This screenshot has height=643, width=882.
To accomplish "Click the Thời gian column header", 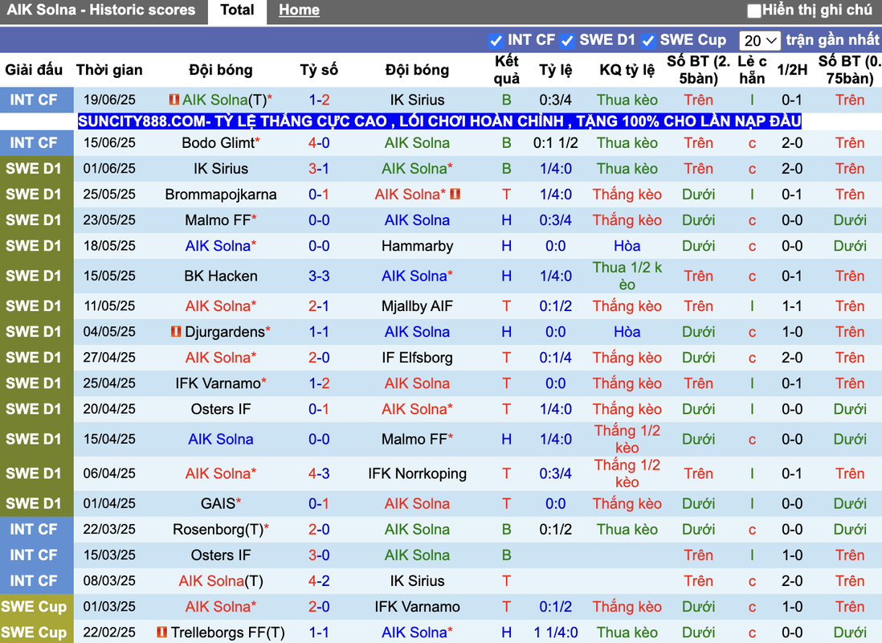I will (x=109, y=71).
